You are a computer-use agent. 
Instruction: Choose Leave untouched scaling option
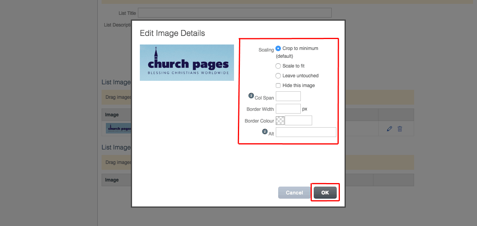278,76
